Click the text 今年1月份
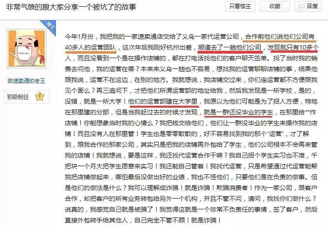Viewport: 328px width, 226px height. [79, 36]
